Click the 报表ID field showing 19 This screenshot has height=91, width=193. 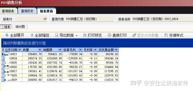pyautogui.click(x=32, y=19)
